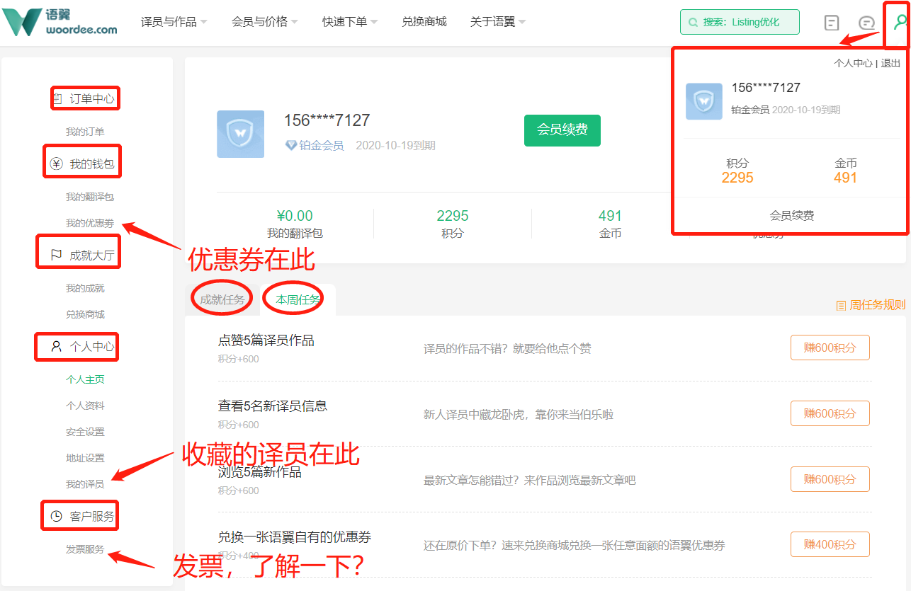911x591 pixels.
Task: Click 会员续费 in the dropdown panel
Action: [x=792, y=216]
